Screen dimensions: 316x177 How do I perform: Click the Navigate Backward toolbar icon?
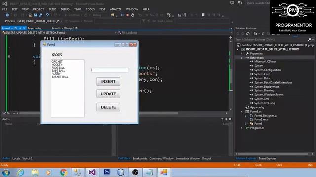coord(7,15)
